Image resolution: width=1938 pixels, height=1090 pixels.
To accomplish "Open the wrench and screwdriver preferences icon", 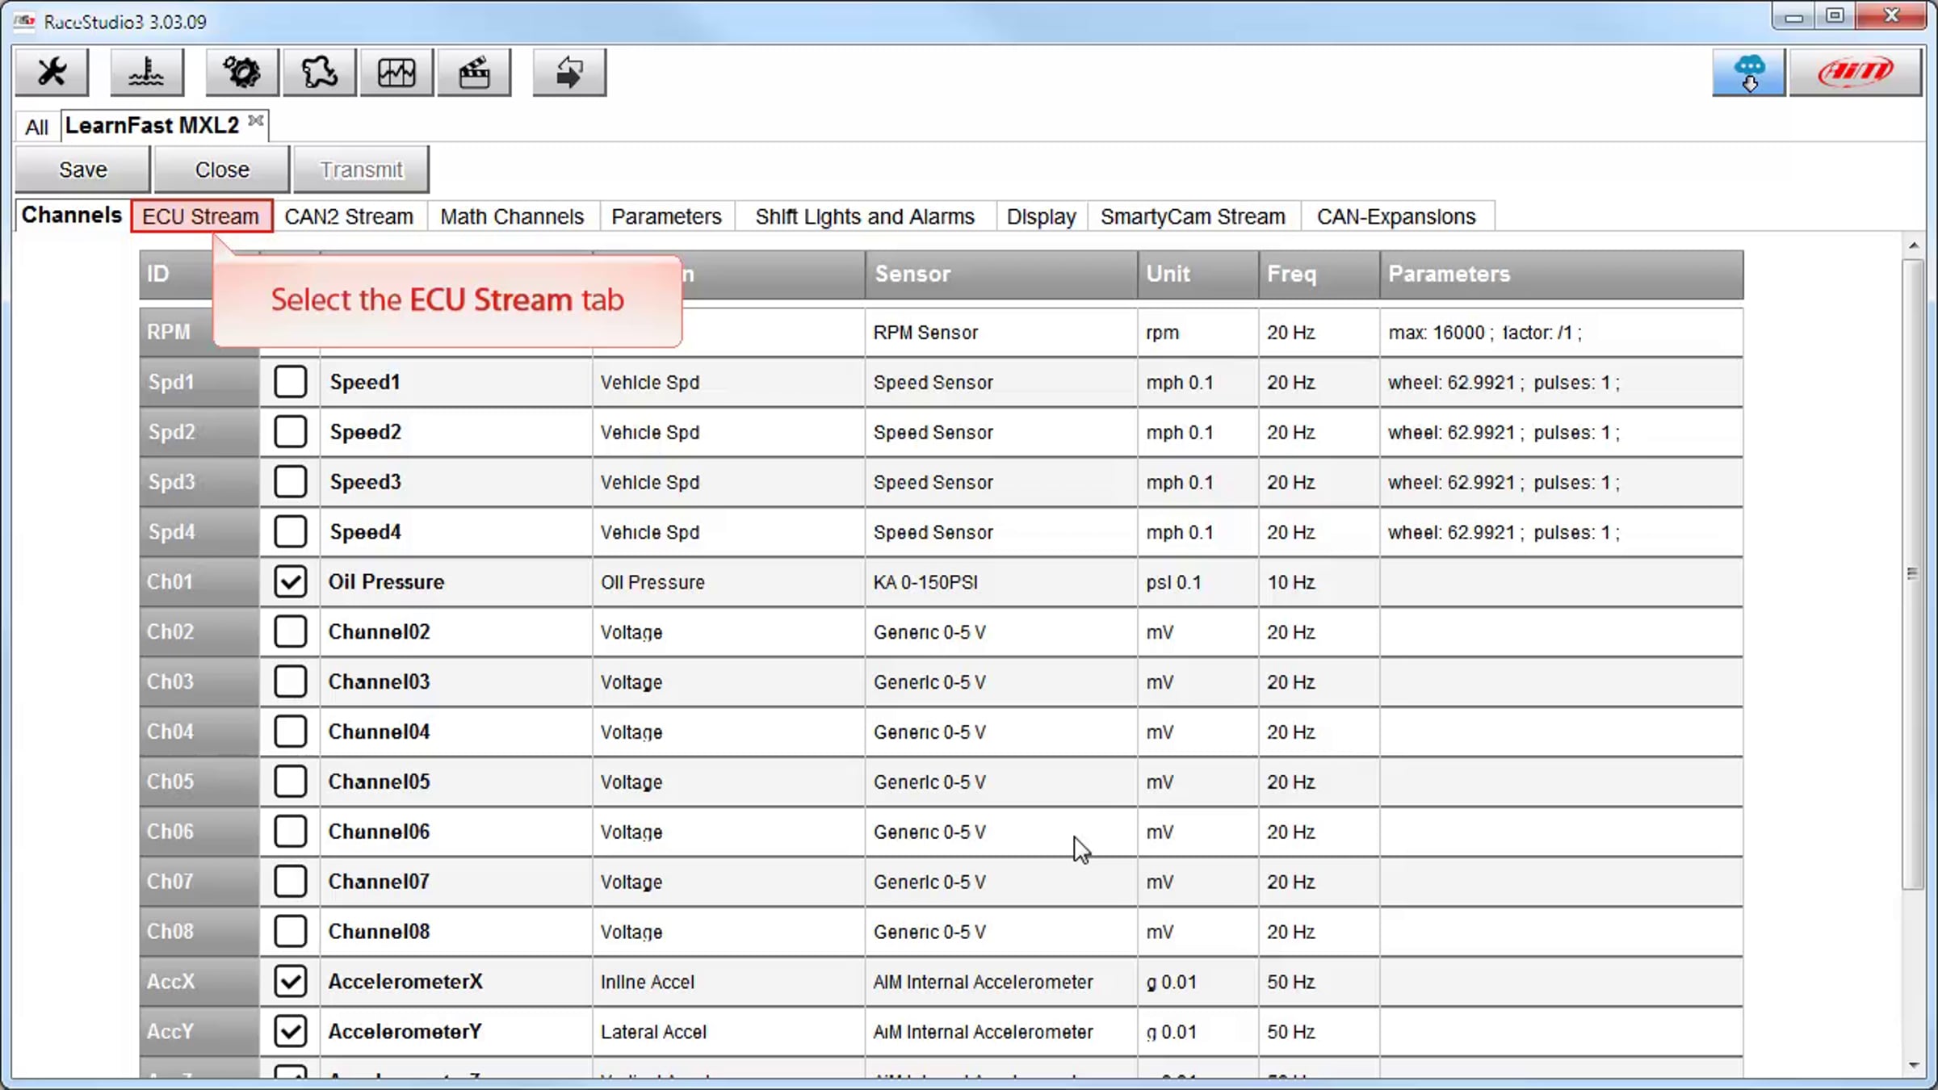I will click(52, 73).
